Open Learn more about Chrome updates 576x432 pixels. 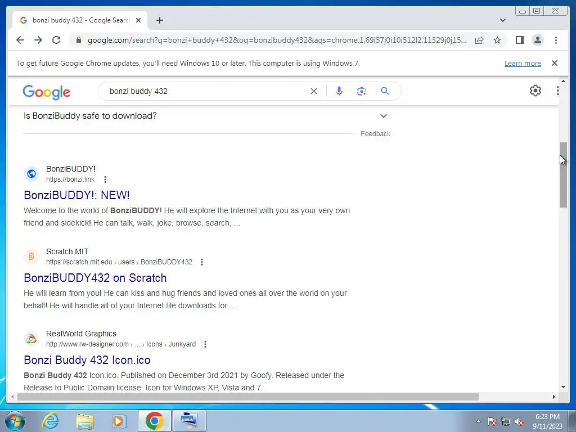[x=523, y=63]
